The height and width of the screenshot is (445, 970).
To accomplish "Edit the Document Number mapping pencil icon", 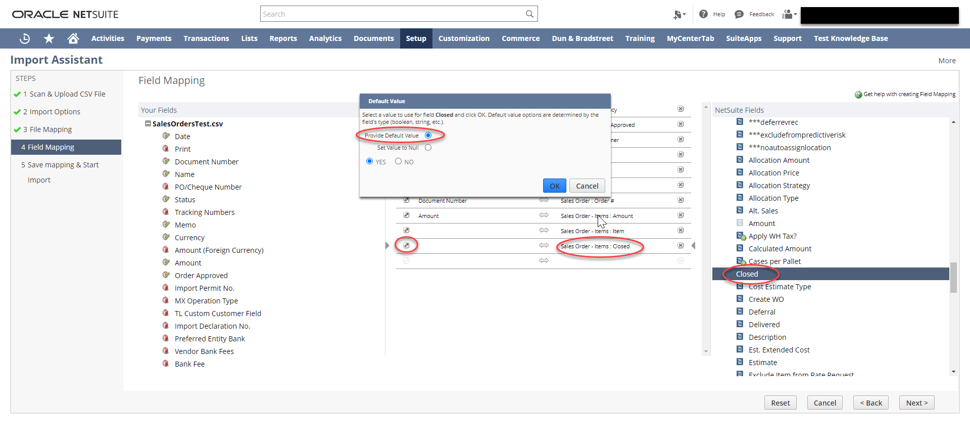I will (x=406, y=200).
